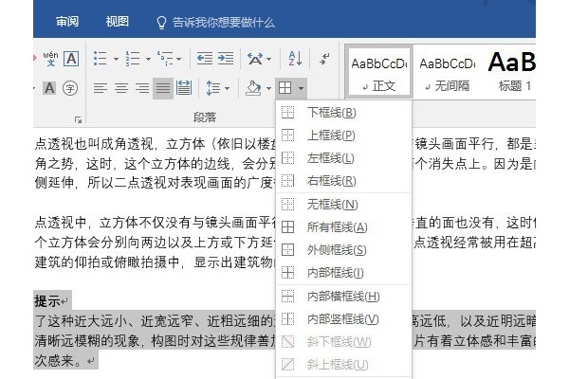
Task: Click the 无框线 border icon
Action: [287, 205]
